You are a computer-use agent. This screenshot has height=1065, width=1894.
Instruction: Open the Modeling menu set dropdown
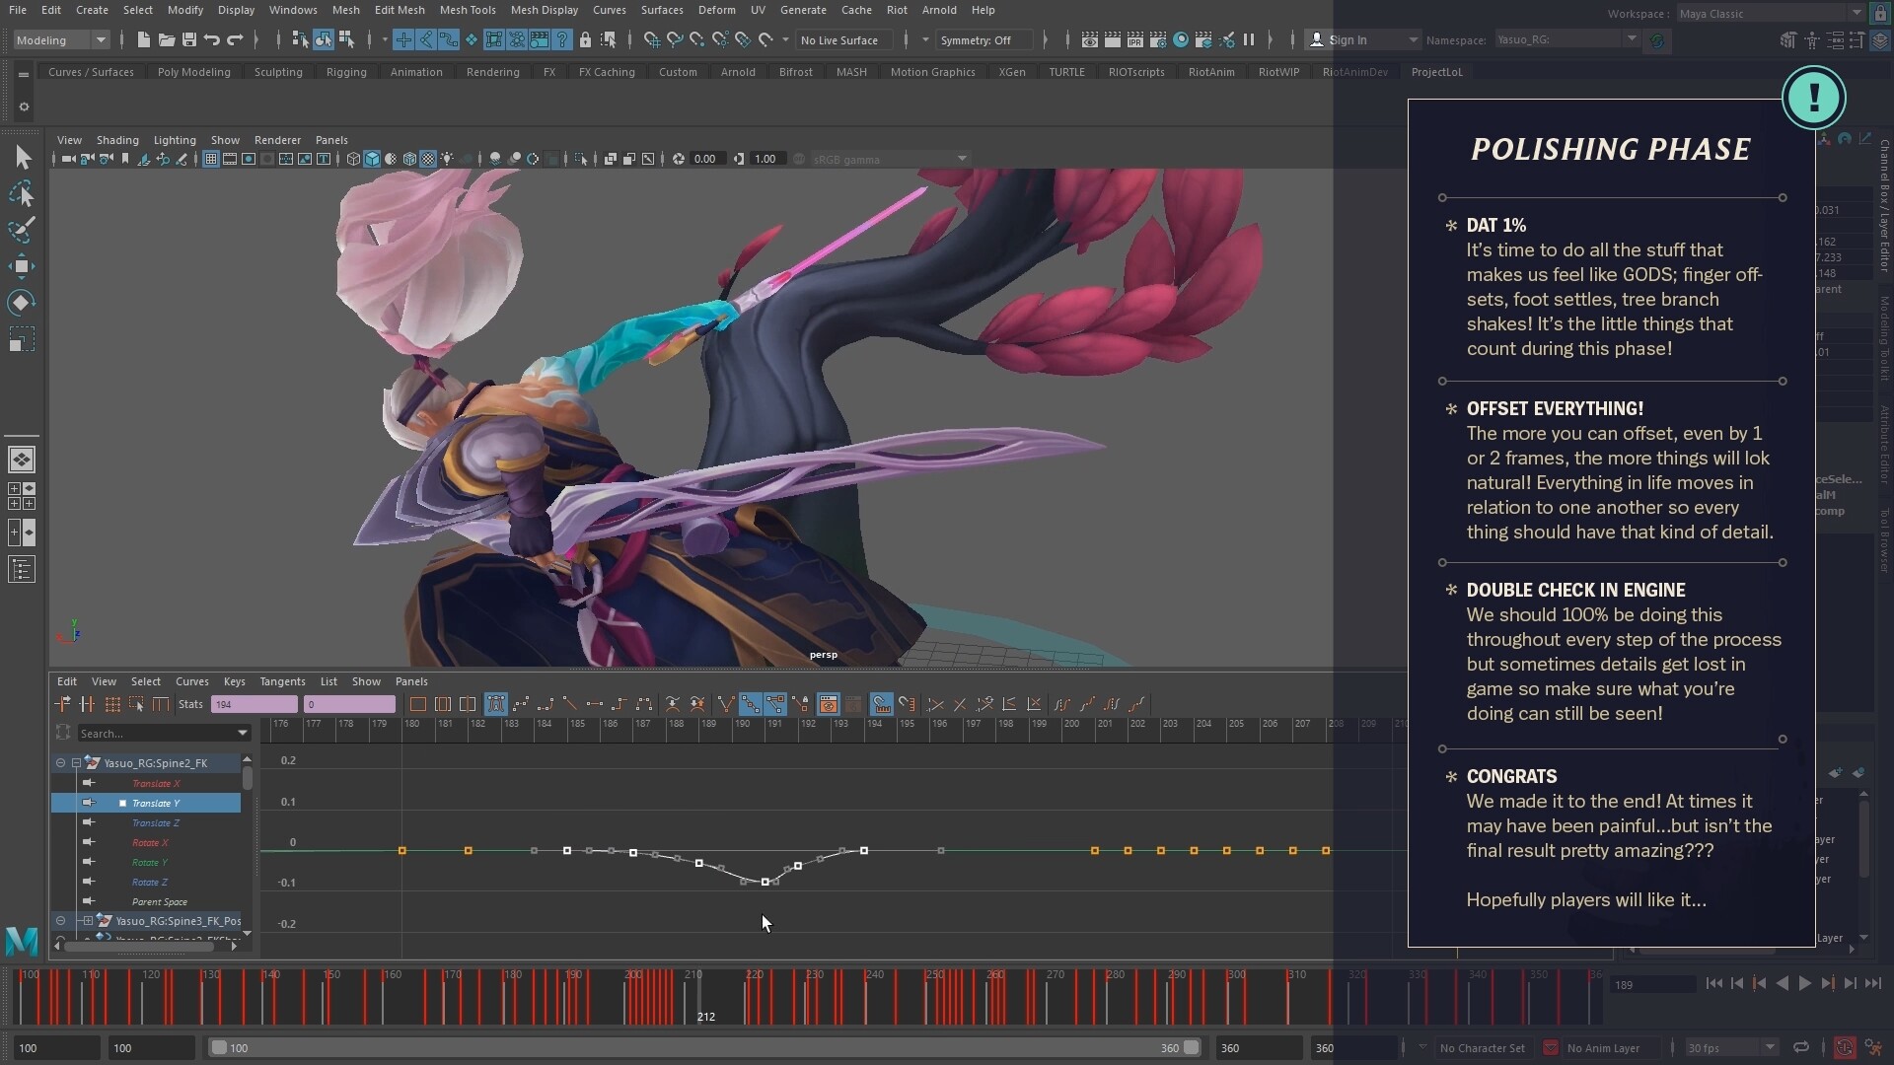pyautogui.click(x=61, y=40)
